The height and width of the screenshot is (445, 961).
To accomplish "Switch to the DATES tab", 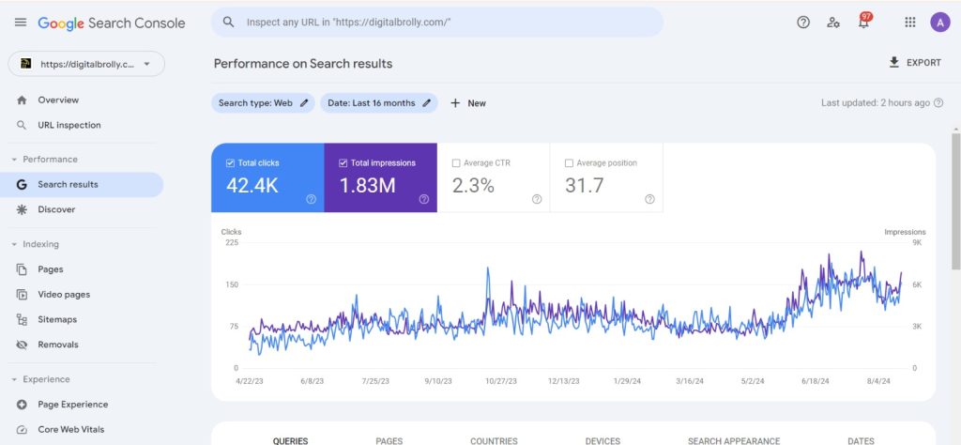I will pos(861,440).
